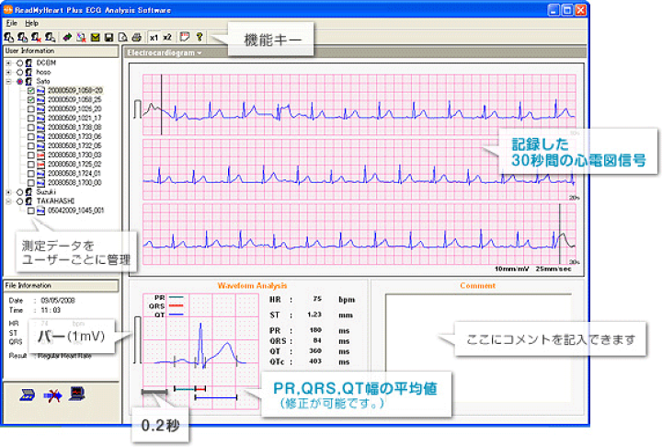The width and height of the screenshot is (662, 447).
Task: Set waveform zoom to x2
Action: pos(167,38)
